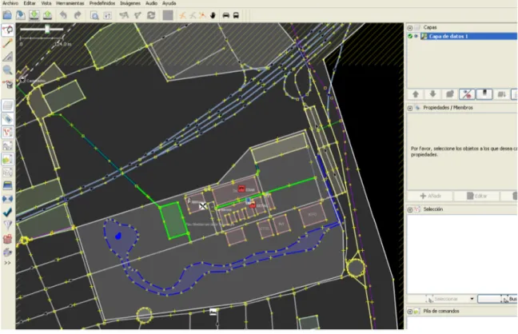This screenshot has width=518, height=334.
Task: Redo the last undone action
Action: click(78, 15)
